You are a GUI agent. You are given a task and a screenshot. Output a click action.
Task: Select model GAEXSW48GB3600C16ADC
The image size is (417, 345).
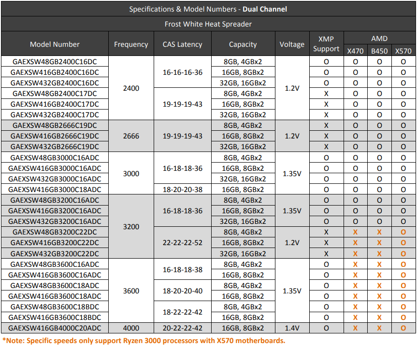55,264
